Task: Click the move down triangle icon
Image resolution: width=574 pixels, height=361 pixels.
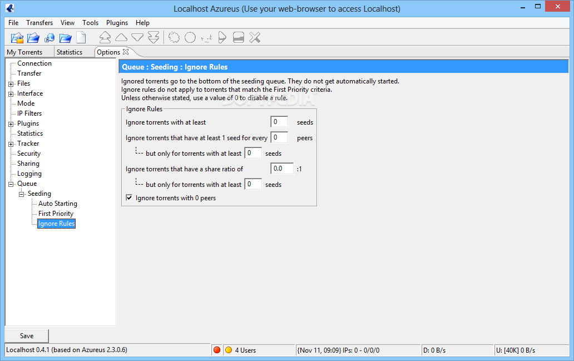Action: click(x=137, y=37)
